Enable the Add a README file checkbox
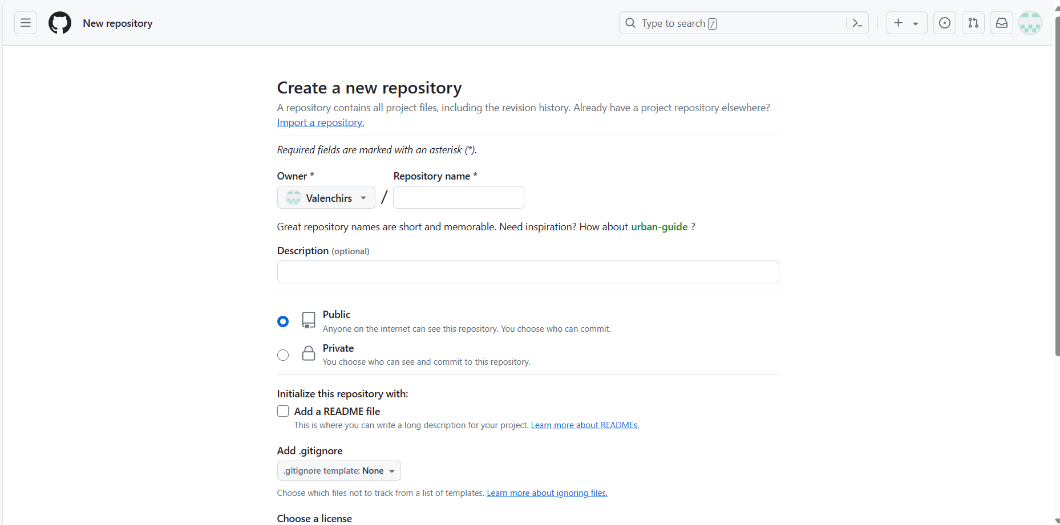 [x=283, y=411]
